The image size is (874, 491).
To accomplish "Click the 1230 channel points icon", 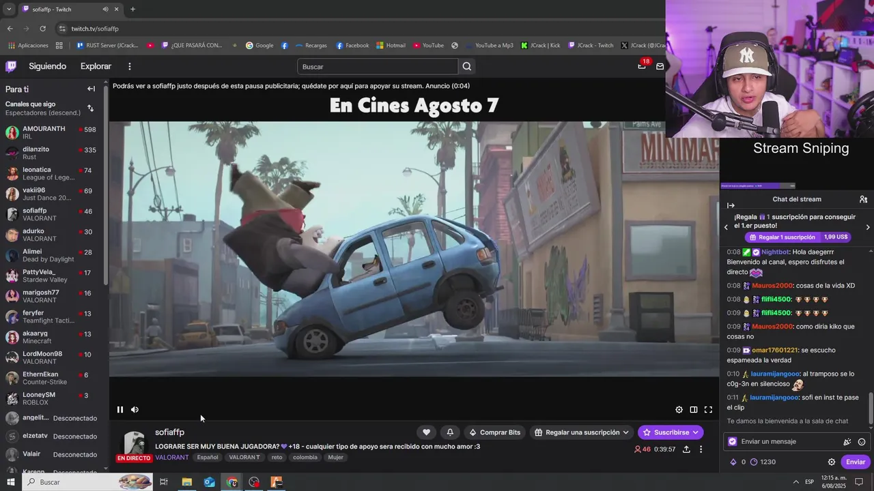I will click(754, 462).
